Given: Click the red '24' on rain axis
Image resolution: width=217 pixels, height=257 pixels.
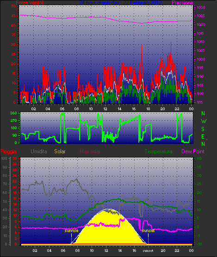Looking at the screenshot, I should click(x=15, y=176).
